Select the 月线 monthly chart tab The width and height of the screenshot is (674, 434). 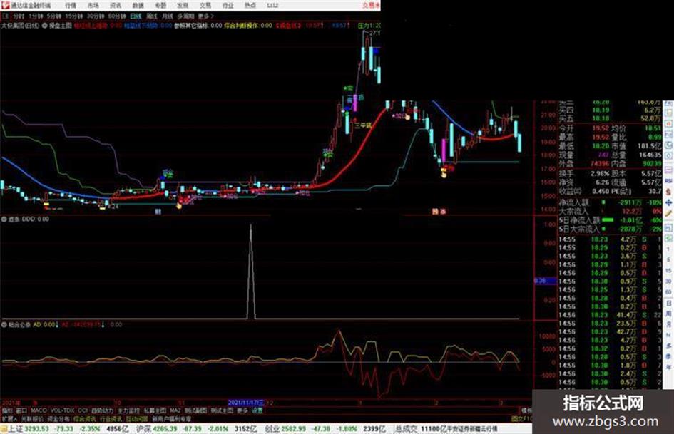click(168, 16)
